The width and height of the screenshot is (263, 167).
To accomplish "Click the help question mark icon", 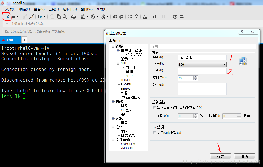I will [x=175, y=16].
